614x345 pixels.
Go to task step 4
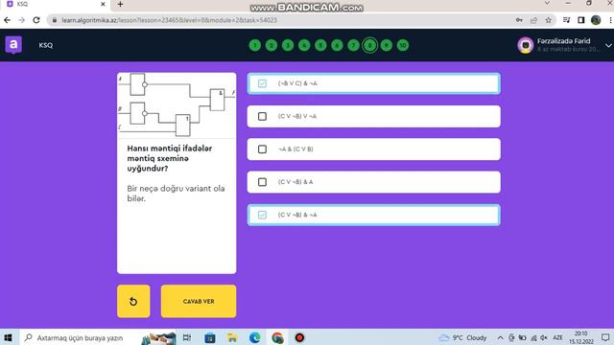(x=304, y=45)
